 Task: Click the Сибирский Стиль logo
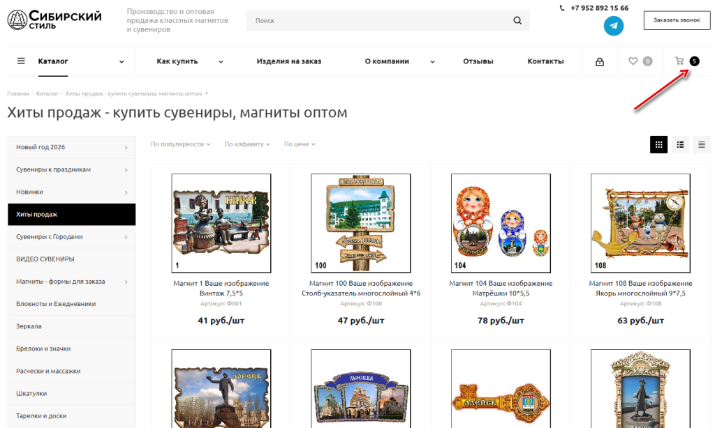[x=54, y=20]
